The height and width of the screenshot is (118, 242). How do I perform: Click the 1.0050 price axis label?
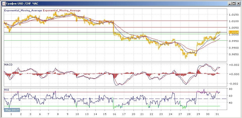[234, 28]
